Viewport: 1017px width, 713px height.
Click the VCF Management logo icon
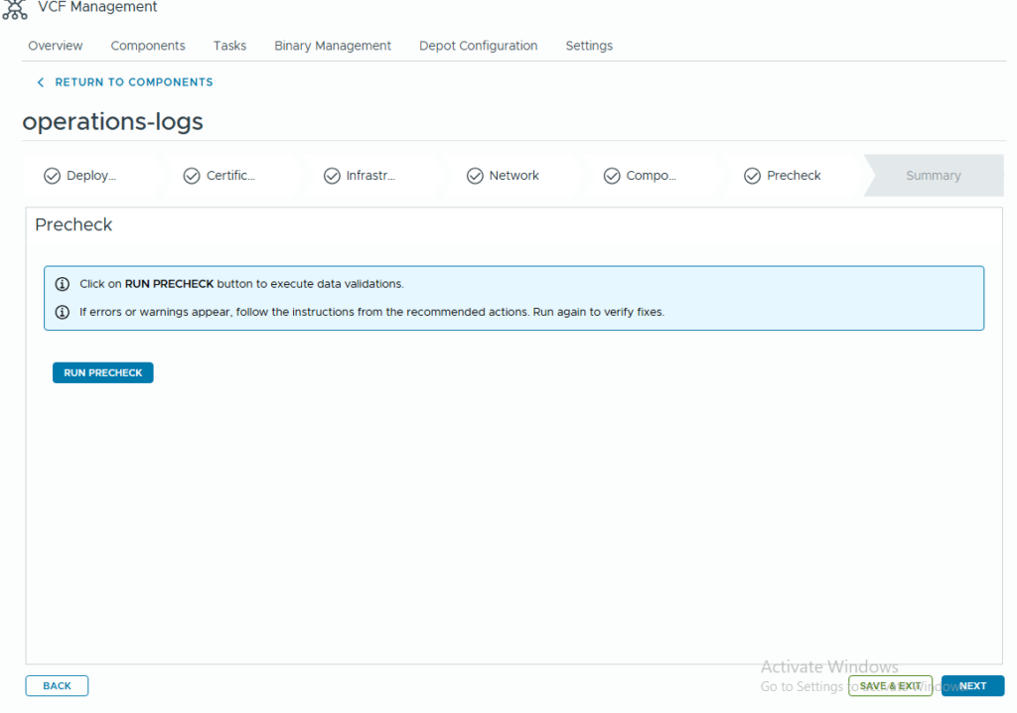click(x=14, y=9)
